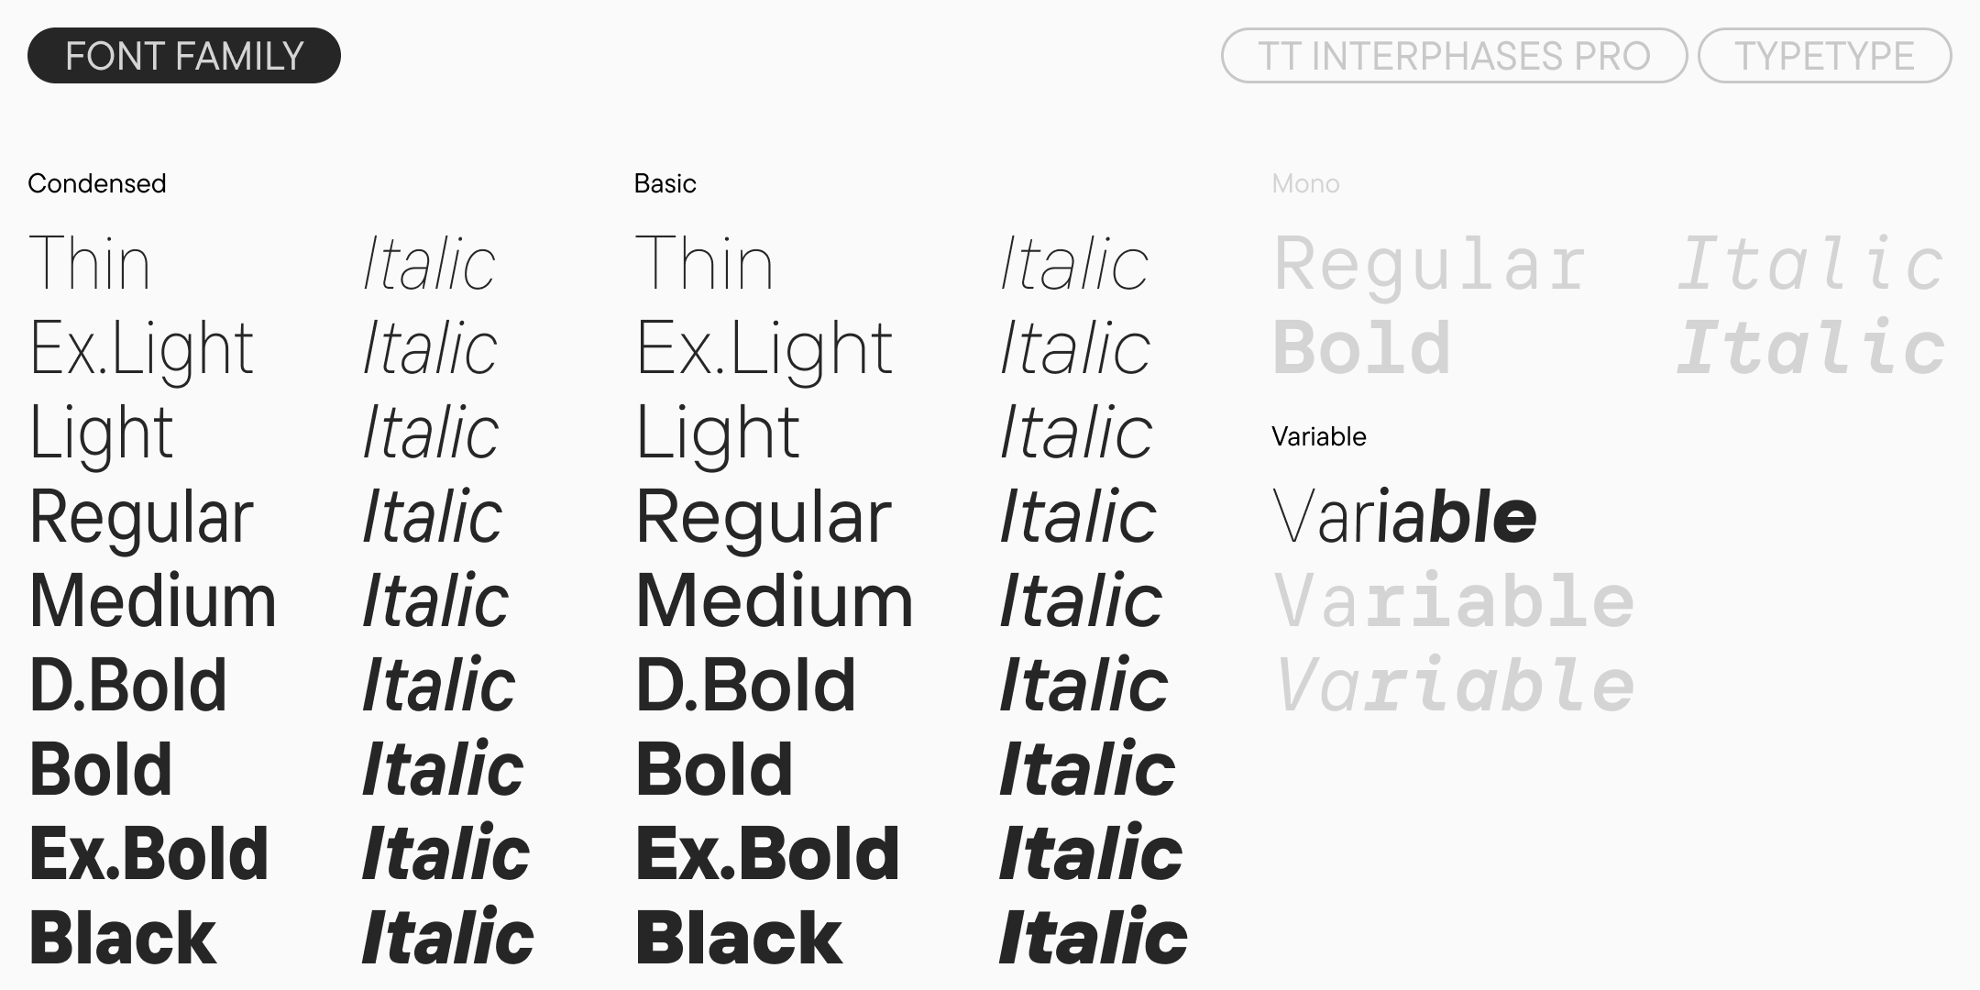Image resolution: width=1980 pixels, height=990 pixels.
Task: Choose the Condensed Thin style sample
Action: [x=90, y=264]
